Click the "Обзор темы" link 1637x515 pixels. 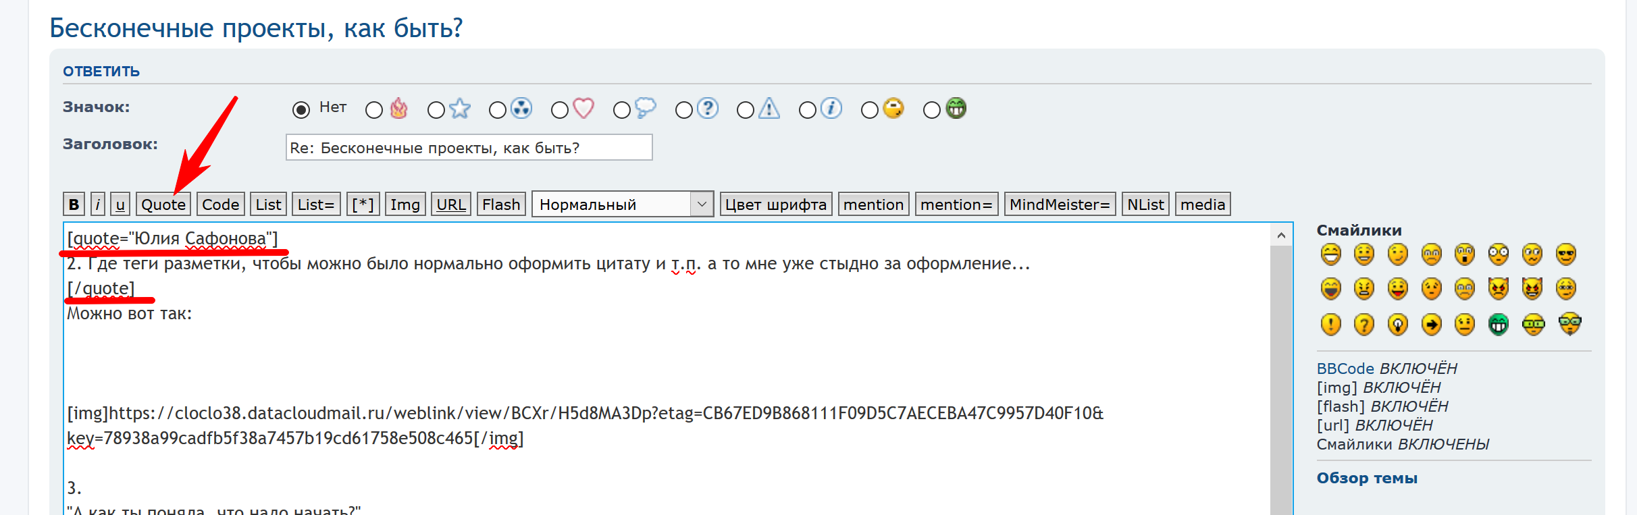click(x=1367, y=478)
